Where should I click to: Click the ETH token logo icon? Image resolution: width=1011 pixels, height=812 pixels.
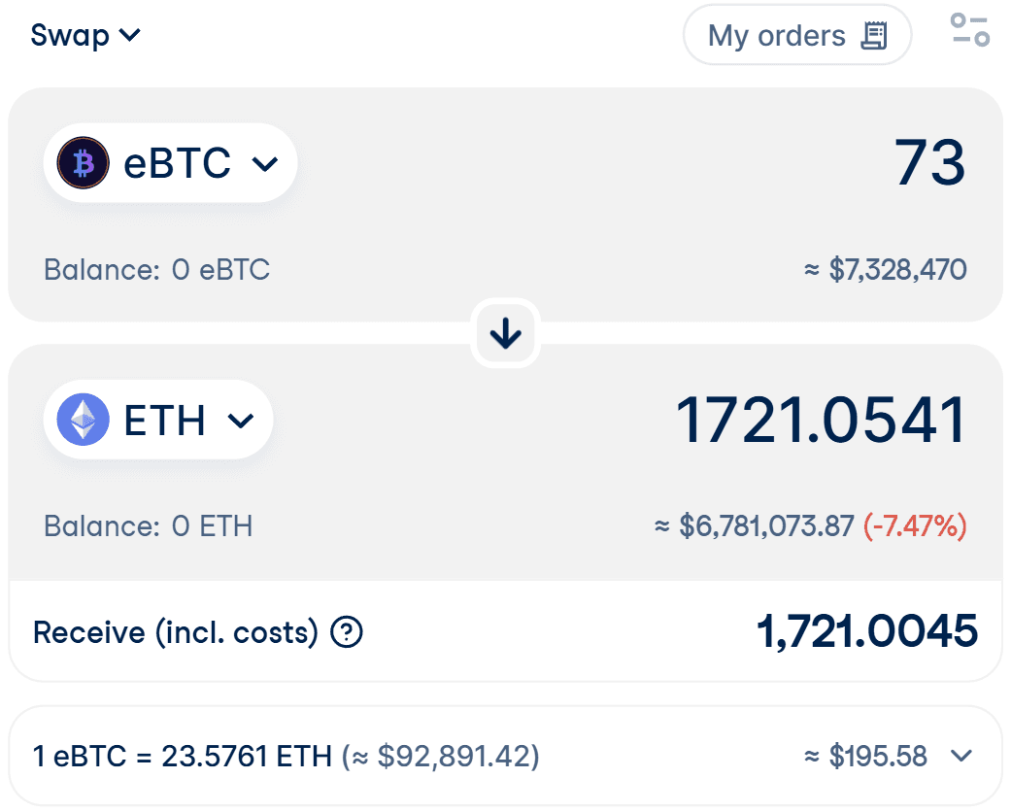tap(83, 421)
